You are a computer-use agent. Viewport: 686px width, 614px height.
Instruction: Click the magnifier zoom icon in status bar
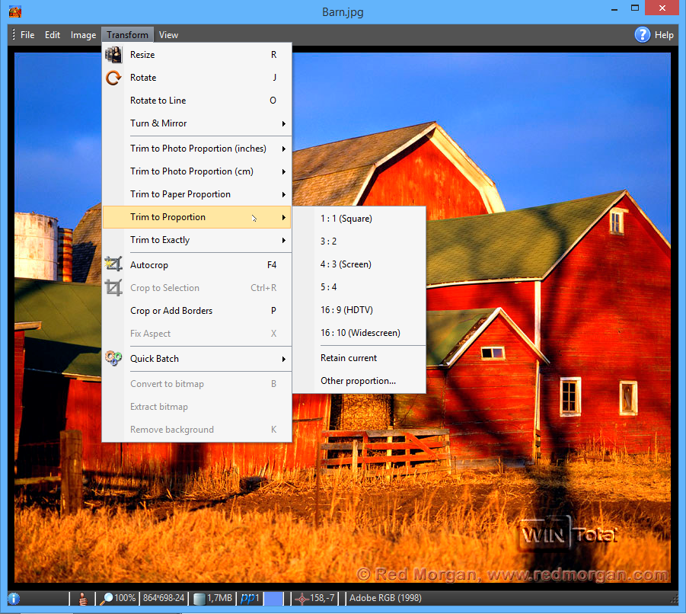click(x=107, y=599)
